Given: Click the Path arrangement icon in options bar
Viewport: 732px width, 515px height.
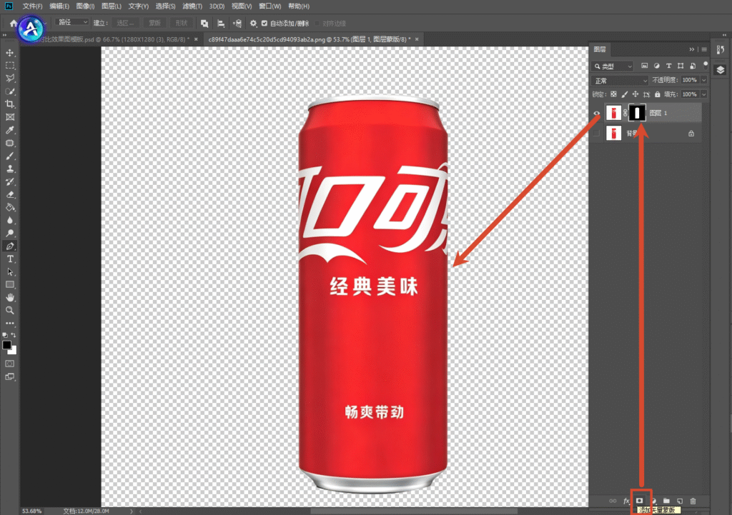Looking at the screenshot, I should (237, 24).
